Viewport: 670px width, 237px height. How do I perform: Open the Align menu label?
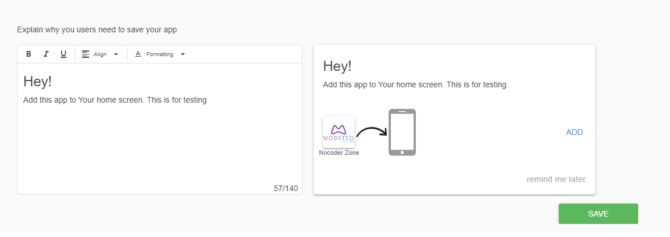[100, 54]
